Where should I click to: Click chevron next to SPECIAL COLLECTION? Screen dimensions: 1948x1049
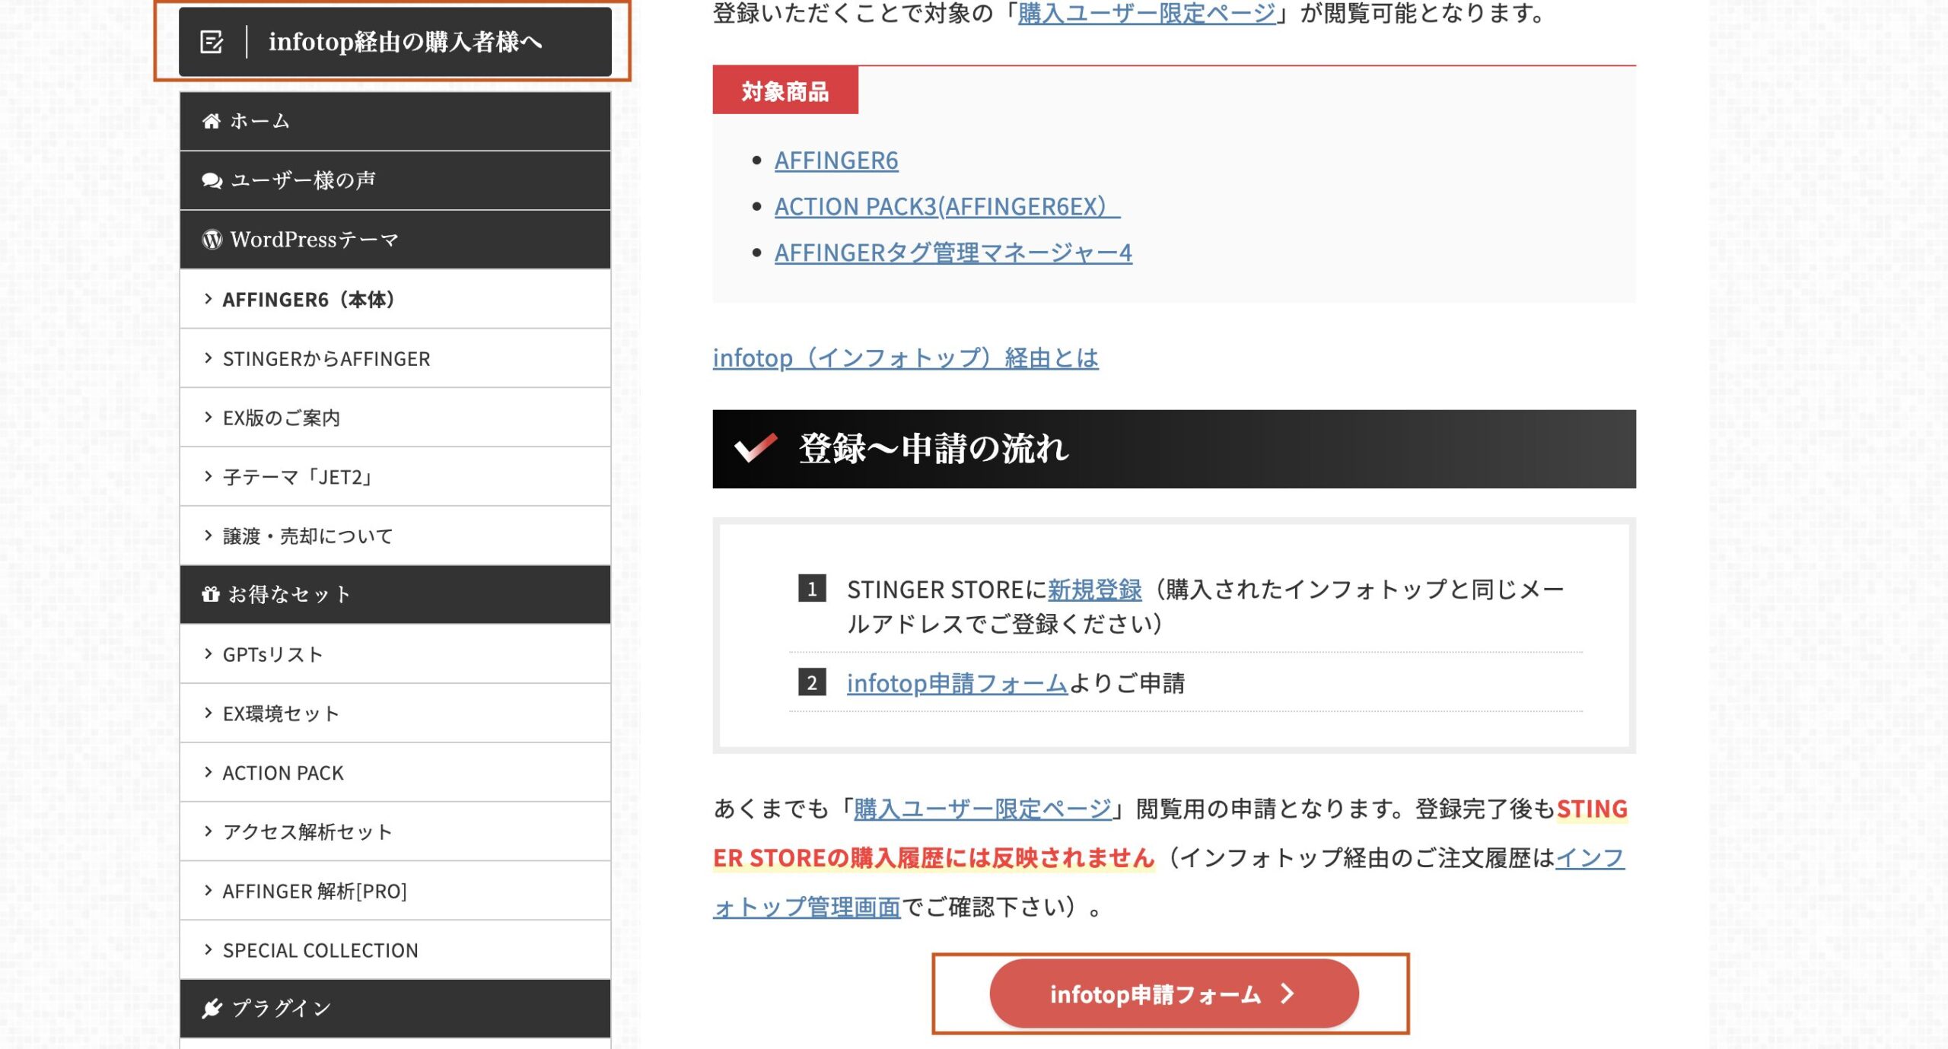(208, 949)
